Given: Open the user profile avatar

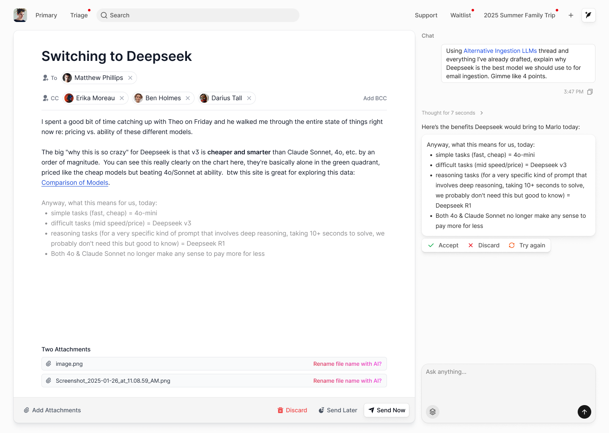Looking at the screenshot, I should [x=20, y=15].
